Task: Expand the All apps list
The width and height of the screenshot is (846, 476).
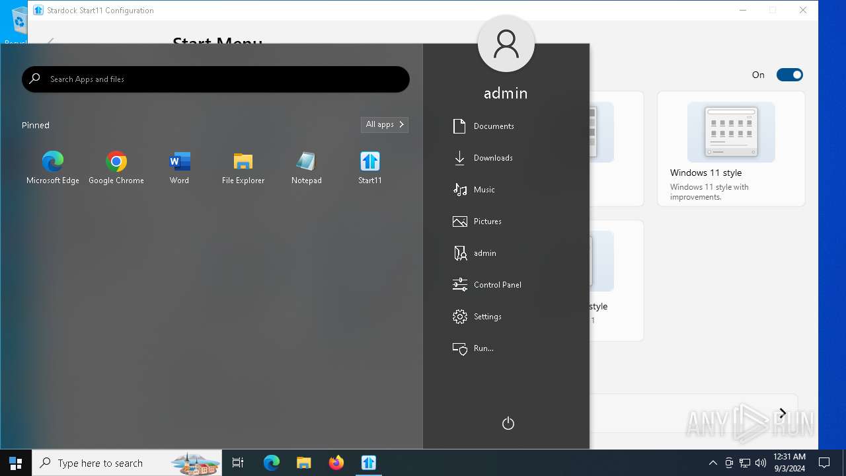Action: point(385,124)
